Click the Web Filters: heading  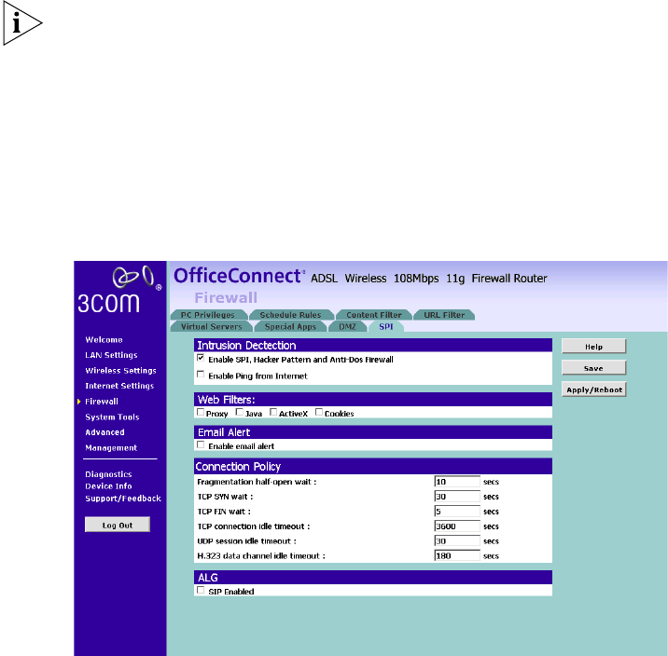373,400
